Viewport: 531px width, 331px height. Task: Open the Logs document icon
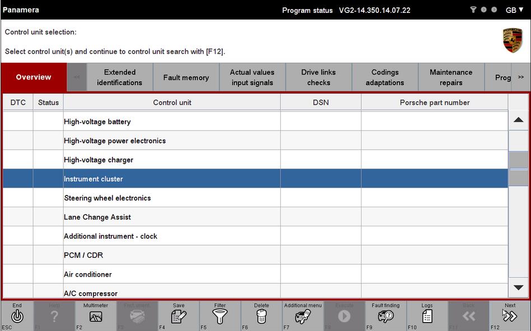coord(427,316)
